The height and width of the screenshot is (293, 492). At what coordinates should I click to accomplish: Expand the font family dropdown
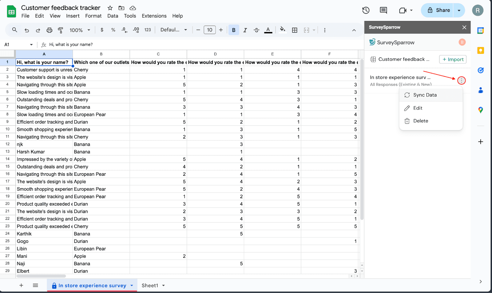point(174,30)
